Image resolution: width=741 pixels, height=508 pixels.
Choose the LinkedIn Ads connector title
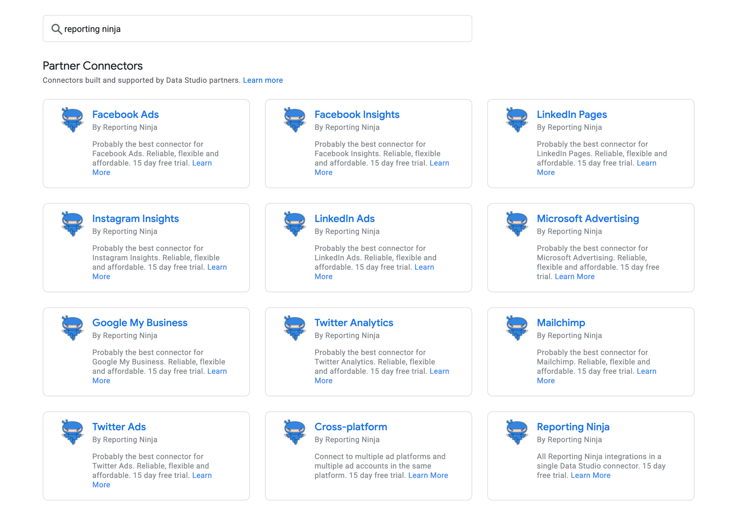pos(344,219)
